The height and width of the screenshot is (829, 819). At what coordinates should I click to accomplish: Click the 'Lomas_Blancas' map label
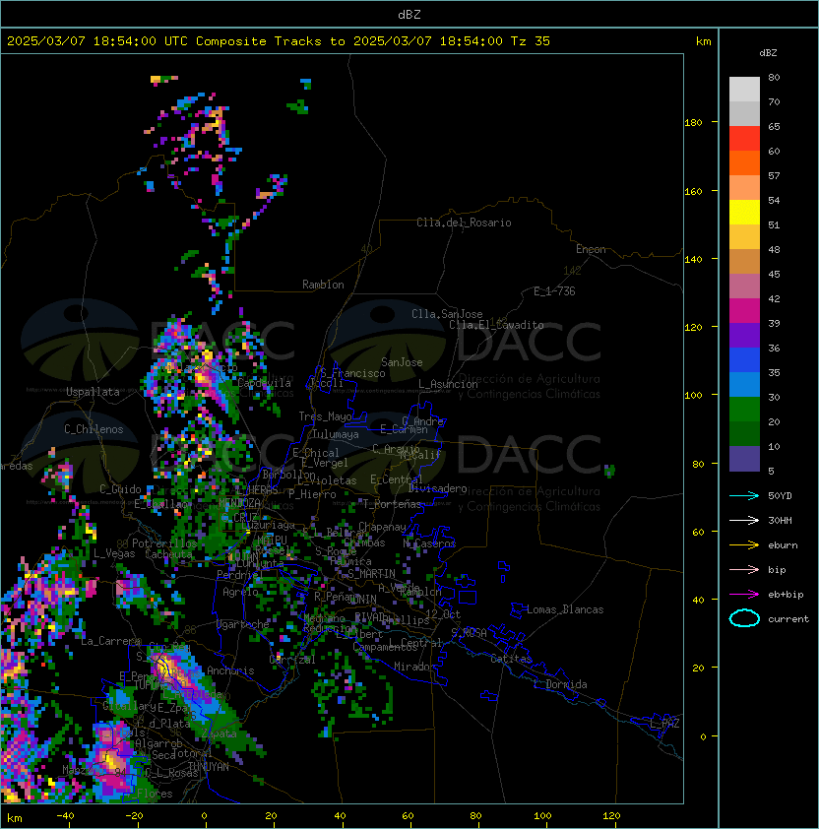point(565,609)
